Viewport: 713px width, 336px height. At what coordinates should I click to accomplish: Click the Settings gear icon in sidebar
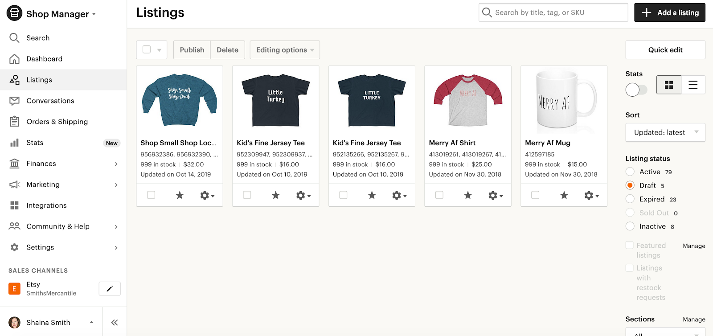tap(14, 247)
